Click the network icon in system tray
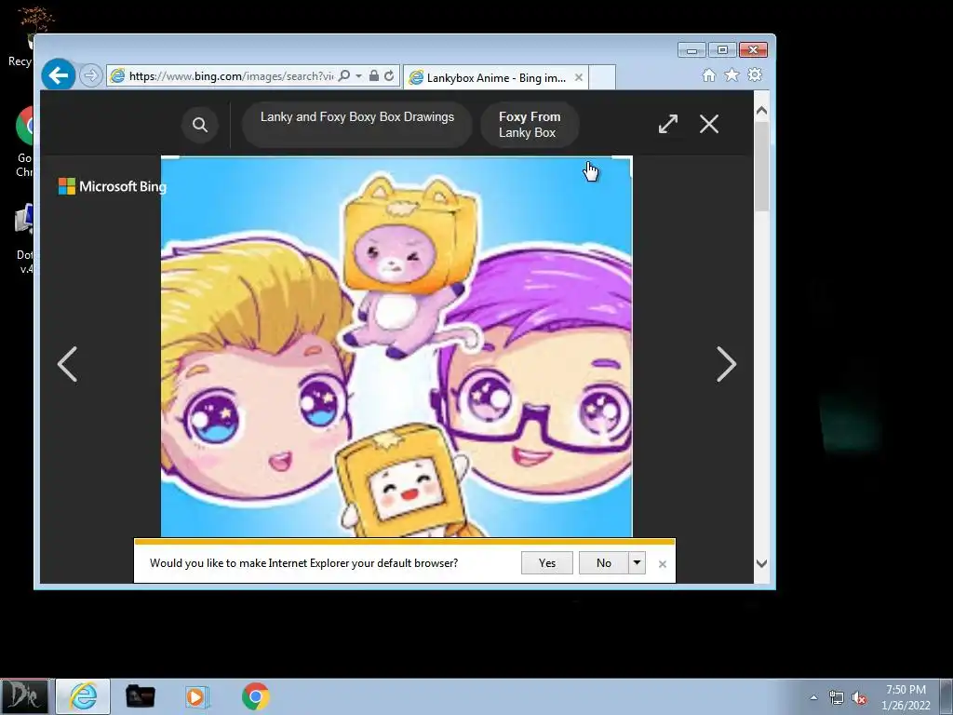The image size is (953, 715). 837,697
